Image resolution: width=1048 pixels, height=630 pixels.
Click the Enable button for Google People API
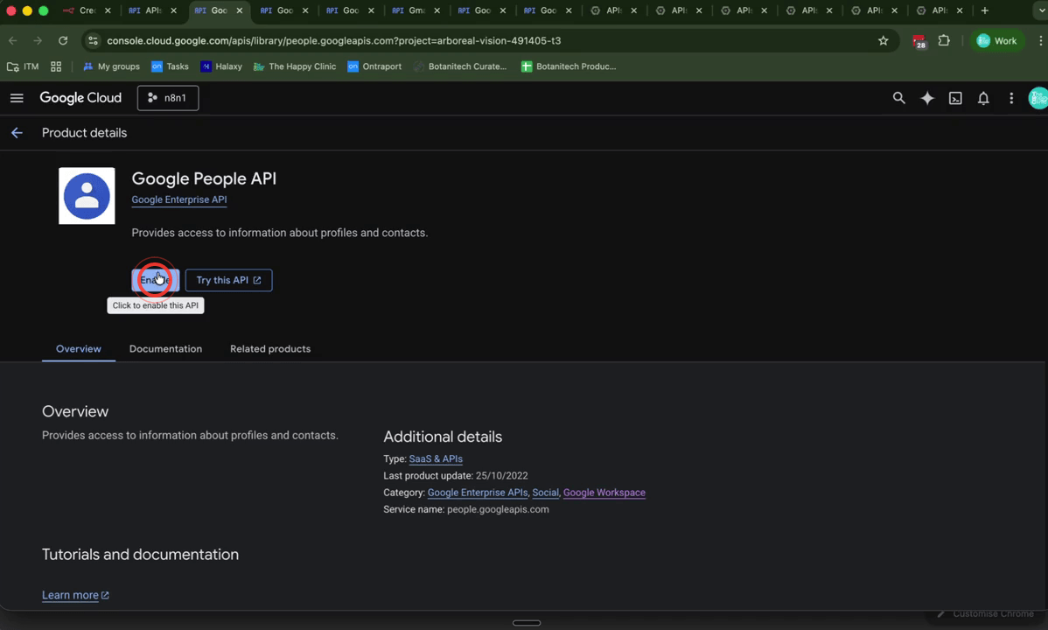pyautogui.click(x=155, y=279)
